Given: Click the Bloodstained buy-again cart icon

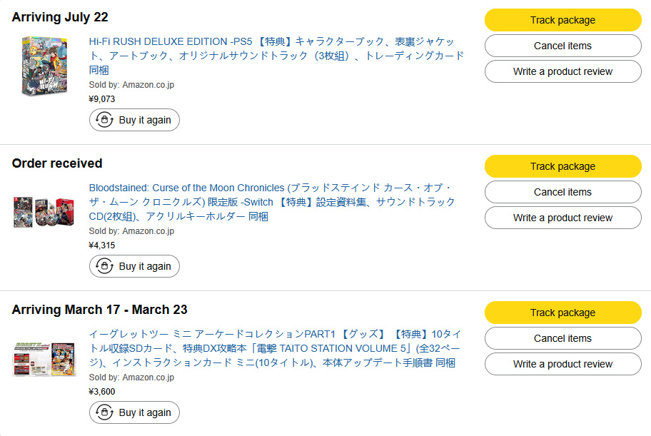Looking at the screenshot, I should (x=104, y=266).
